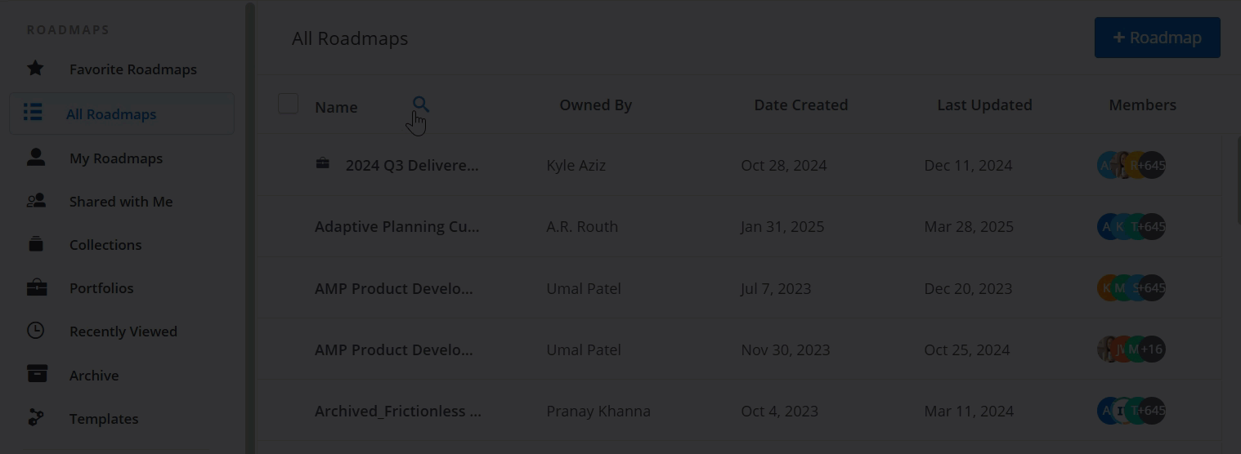This screenshot has width=1241, height=454.
Task: Click the Archive box icon
Action: point(37,374)
